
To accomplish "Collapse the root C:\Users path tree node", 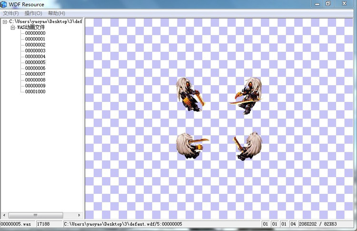I will (5, 22).
